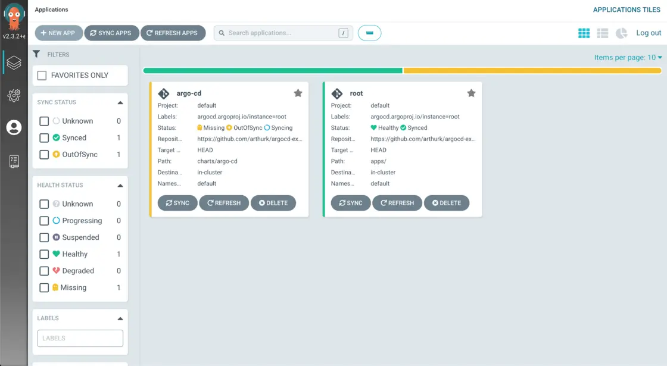The width and height of the screenshot is (667, 366).
Task: Open User Info icon in sidebar
Action: click(x=14, y=127)
